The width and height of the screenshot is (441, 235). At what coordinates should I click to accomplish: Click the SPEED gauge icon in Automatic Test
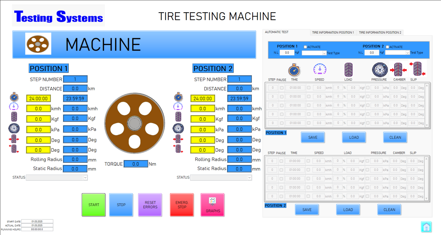[x=320, y=69]
